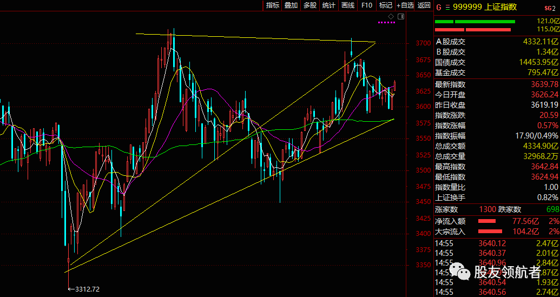Open the 叠加 overlay menu
560x297 pixels.
tap(291, 5)
